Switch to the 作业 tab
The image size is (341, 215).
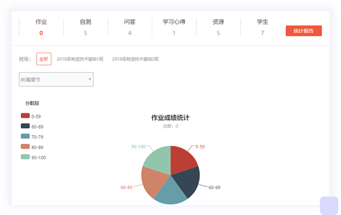pyautogui.click(x=41, y=26)
